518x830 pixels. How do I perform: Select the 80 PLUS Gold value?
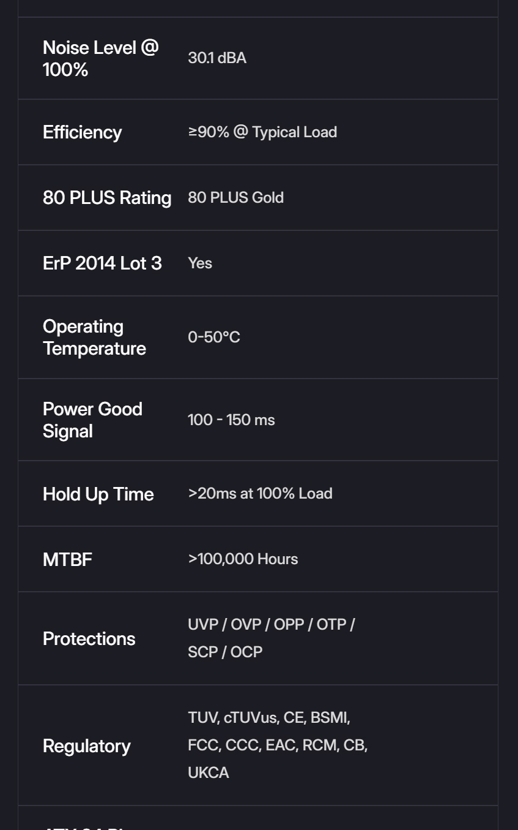(235, 198)
